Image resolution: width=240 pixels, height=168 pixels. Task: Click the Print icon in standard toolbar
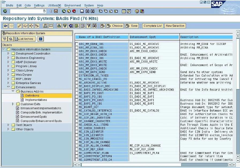click(82, 11)
